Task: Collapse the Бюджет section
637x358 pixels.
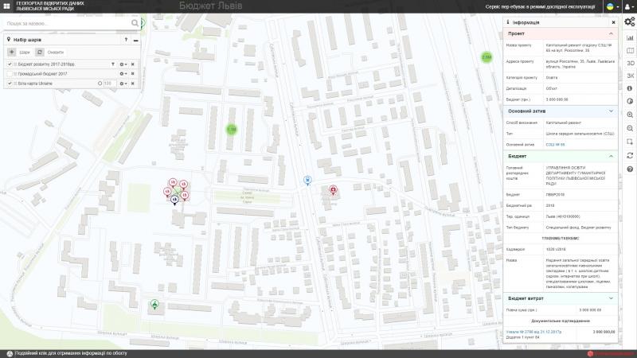Action: (x=611, y=156)
